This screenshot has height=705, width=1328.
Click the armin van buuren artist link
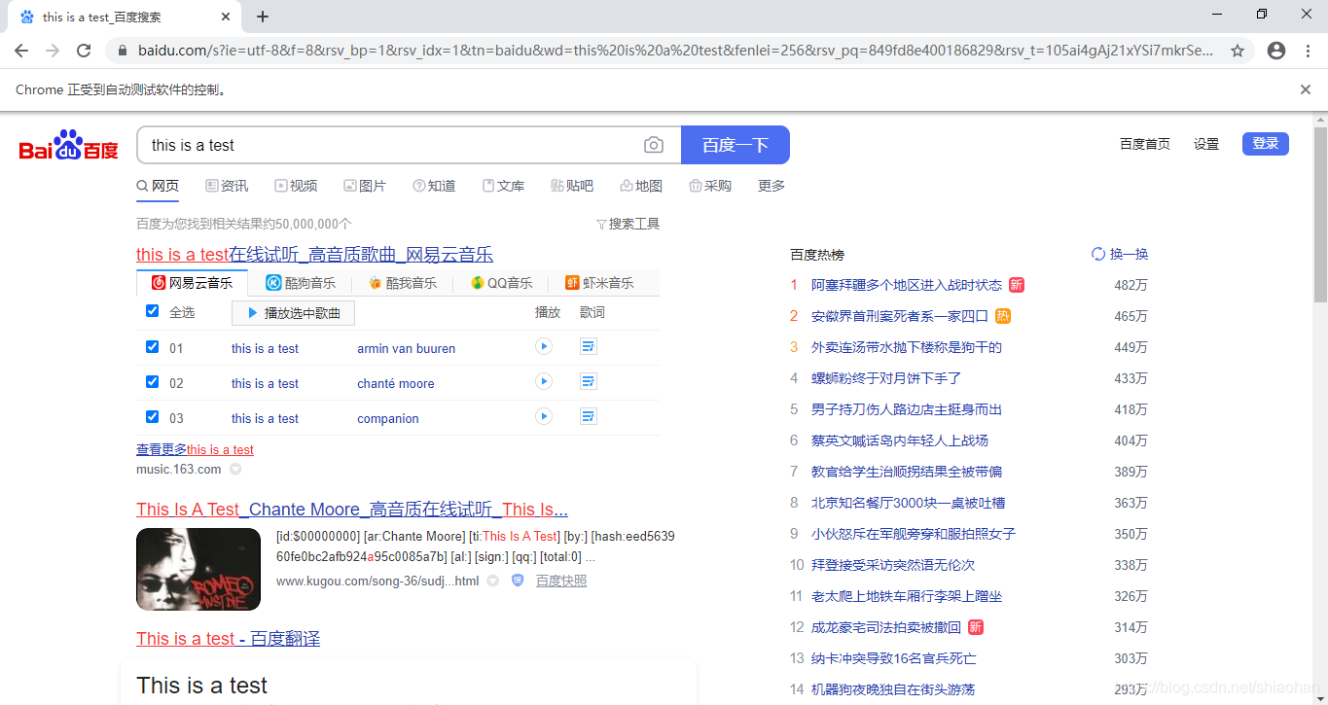pyautogui.click(x=406, y=348)
